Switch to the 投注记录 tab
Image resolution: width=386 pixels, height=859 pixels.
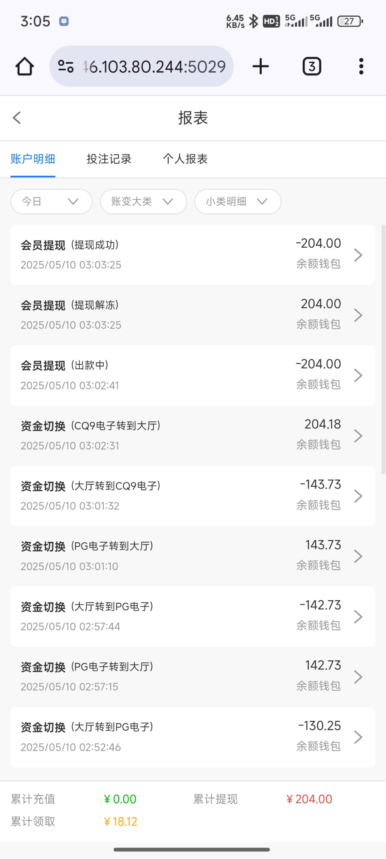(x=109, y=159)
